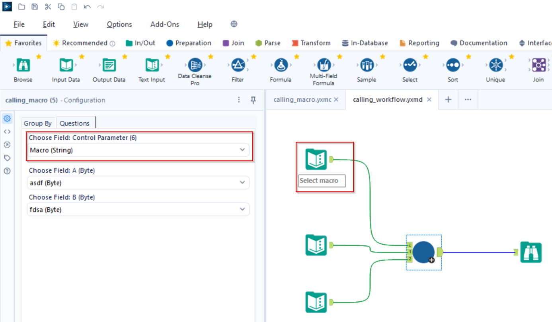
Task: Open the Choose Field A dropdown showing asdf
Action: [138, 183]
